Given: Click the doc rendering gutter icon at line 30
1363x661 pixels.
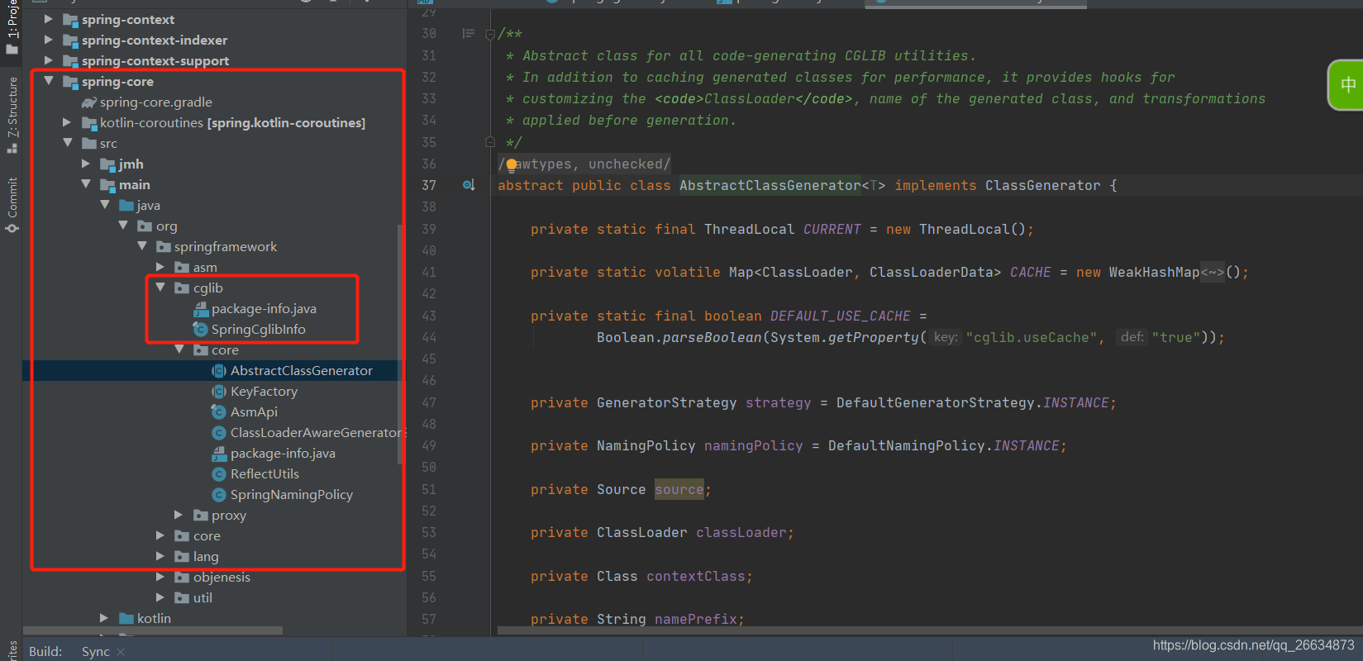Looking at the screenshot, I should 469,34.
